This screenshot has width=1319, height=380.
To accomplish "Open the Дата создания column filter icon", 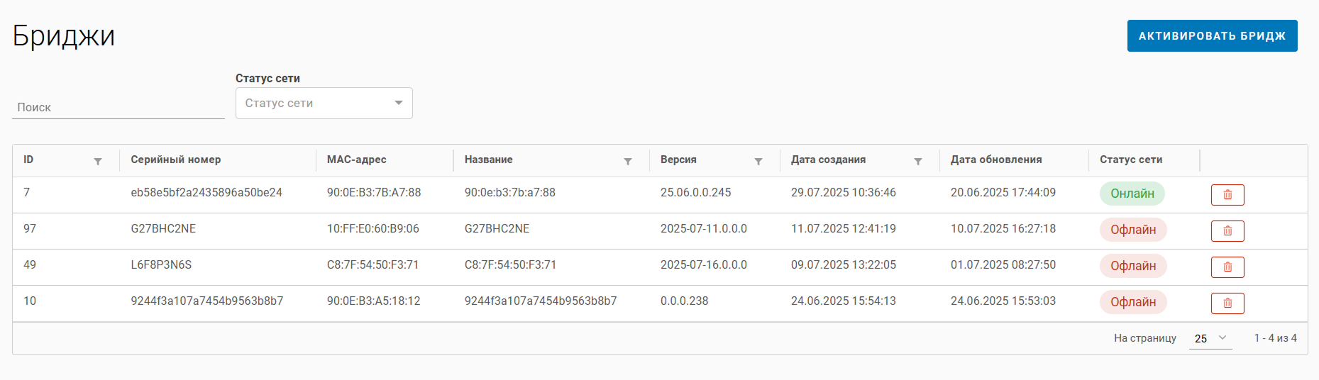I will (918, 162).
